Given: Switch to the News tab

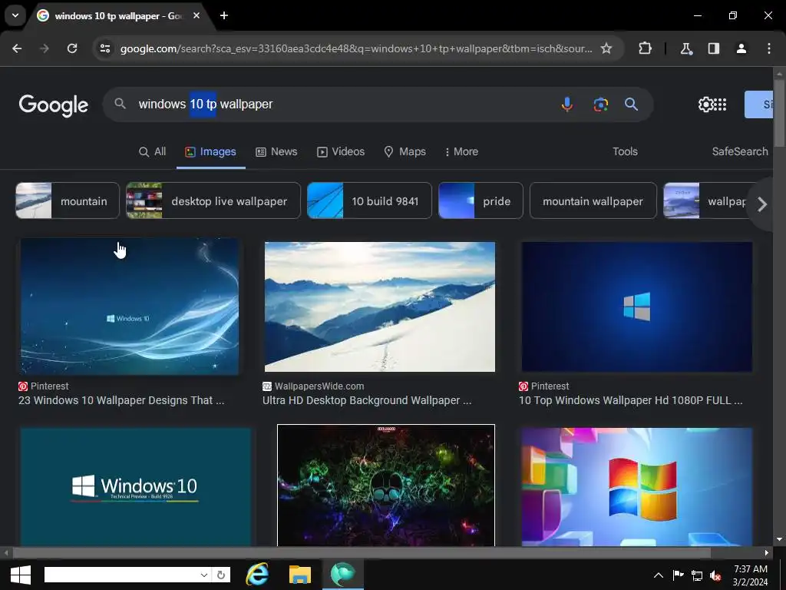Looking at the screenshot, I should (x=276, y=151).
